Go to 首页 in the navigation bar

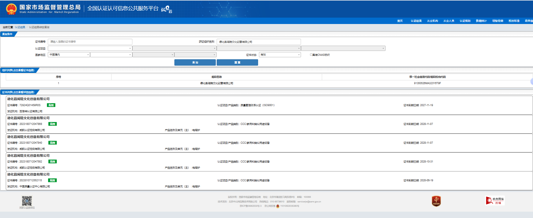(400, 21)
